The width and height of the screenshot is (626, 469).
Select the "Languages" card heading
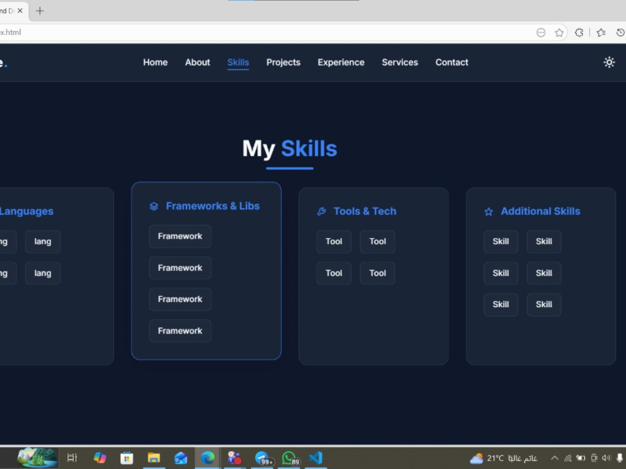pyautogui.click(x=26, y=211)
